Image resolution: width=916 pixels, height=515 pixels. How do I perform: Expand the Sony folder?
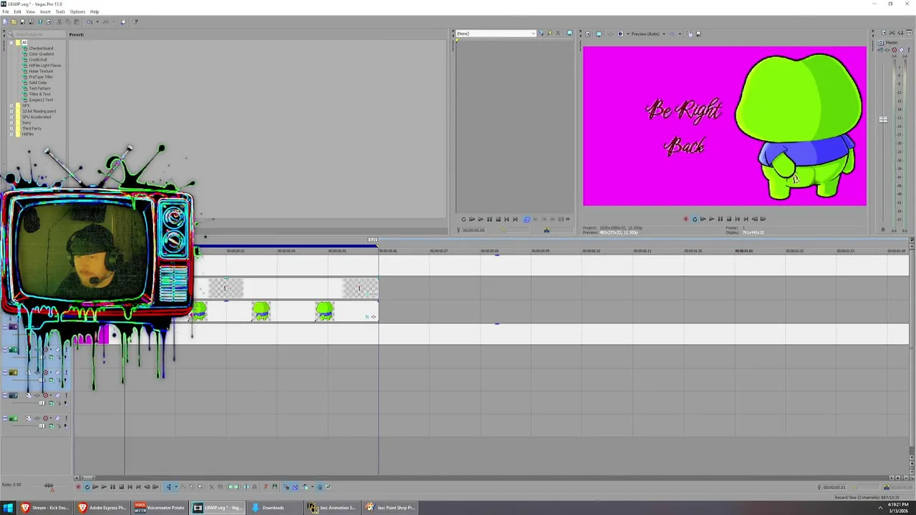pyautogui.click(x=11, y=123)
